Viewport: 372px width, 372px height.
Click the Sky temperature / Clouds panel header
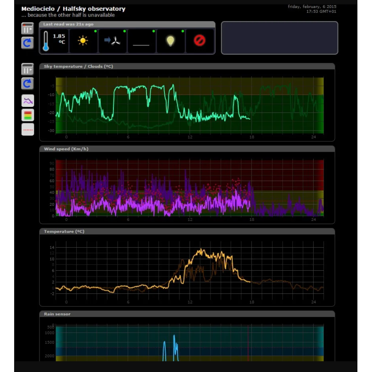[x=186, y=66]
